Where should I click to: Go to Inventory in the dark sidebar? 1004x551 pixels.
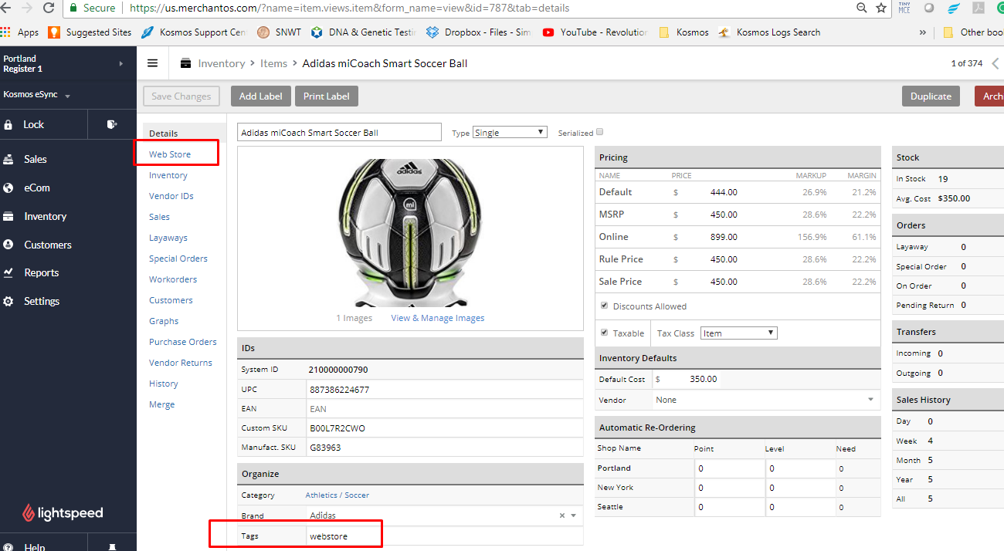[x=45, y=216]
